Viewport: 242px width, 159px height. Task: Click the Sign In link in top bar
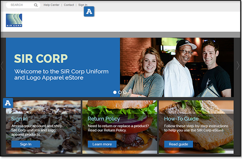click(x=83, y=5)
